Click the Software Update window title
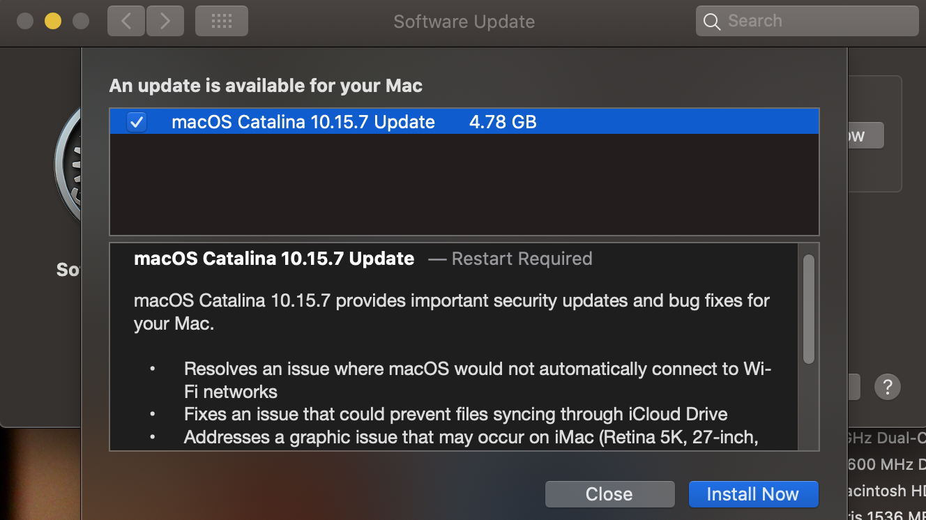The image size is (926, 520). tap(464, 22)
